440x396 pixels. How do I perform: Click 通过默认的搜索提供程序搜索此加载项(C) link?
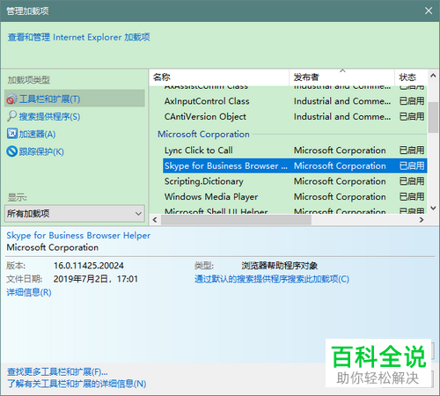[272, 279]
